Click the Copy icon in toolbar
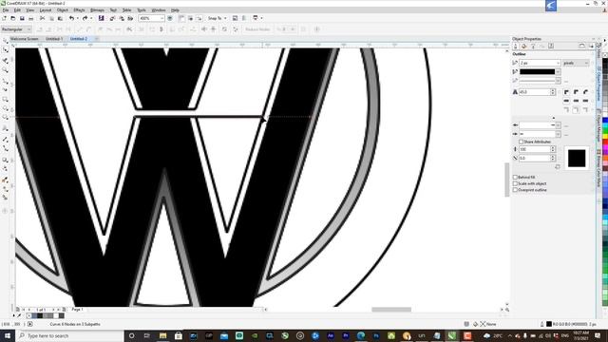The width and height of the screenshot is (608, 342). coord(51,18)
